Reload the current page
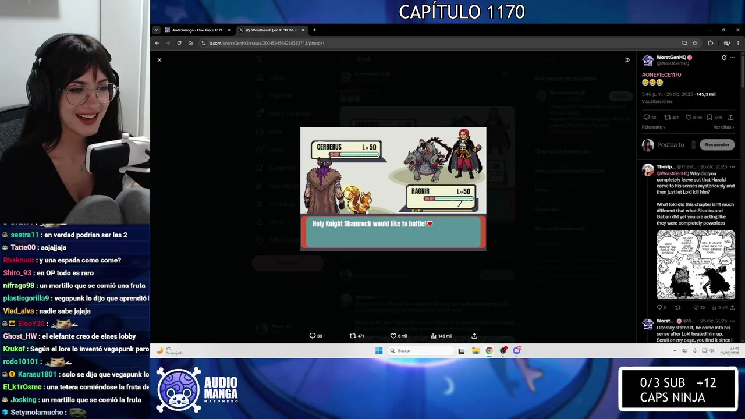Viewport: 745px width, 419px height. click(179, 43)
